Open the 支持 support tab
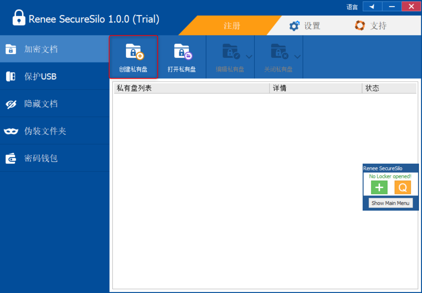The width and height of the screenshot is (422, 293). click(x=371, y=26)
